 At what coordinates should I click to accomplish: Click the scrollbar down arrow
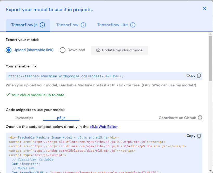point(210,171)
